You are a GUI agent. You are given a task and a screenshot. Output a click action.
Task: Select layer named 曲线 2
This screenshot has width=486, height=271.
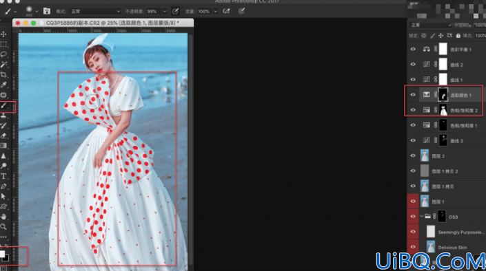click(x=456, y=65)
